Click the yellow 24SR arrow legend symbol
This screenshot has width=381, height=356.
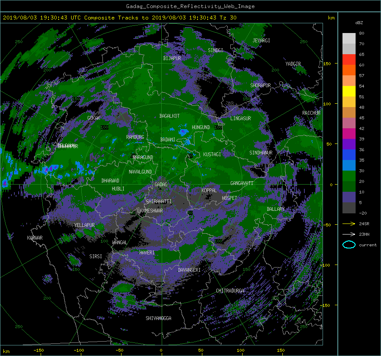point(349,224)
